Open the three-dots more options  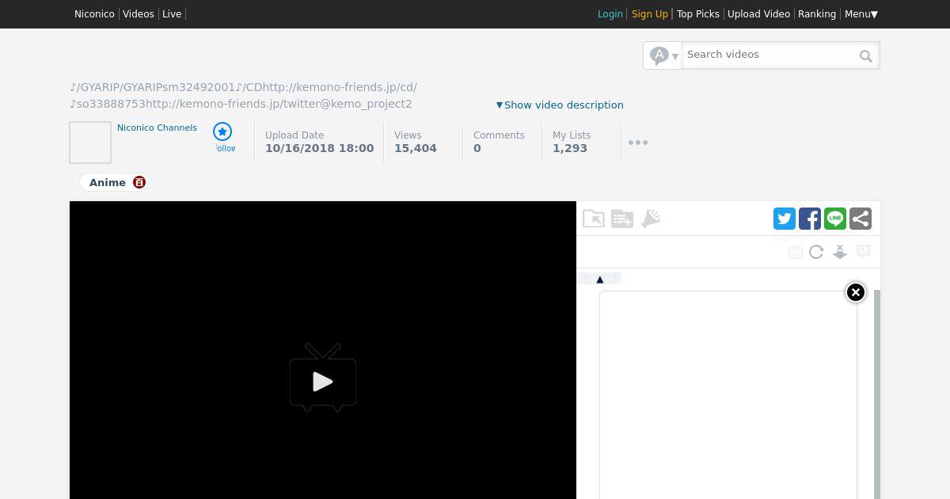(x=638, y=143)
